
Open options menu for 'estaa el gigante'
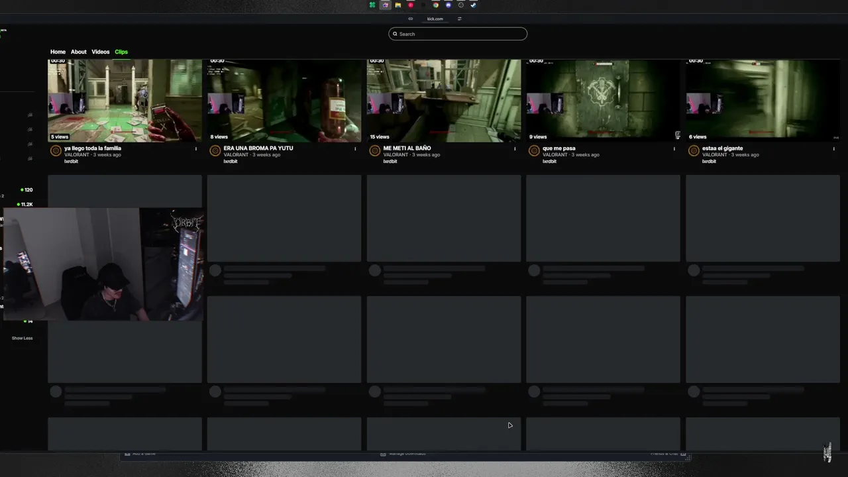click(x=834, y=148)
